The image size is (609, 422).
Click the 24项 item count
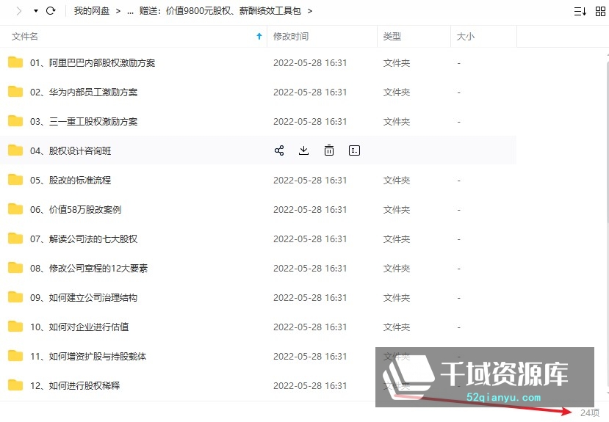[x=590, y=412]
